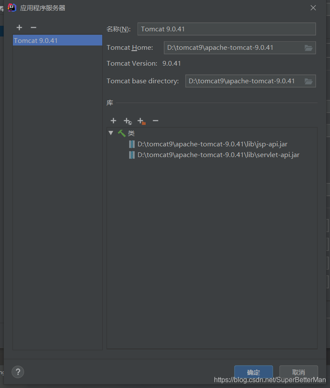
Task: Click the 名称 name input field
Action: (226, 29)
